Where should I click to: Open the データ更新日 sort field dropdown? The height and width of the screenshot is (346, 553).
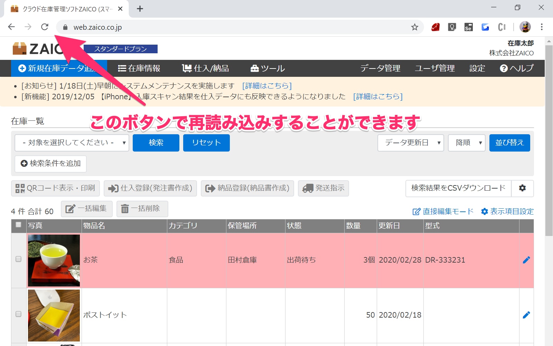click(411, 143)
